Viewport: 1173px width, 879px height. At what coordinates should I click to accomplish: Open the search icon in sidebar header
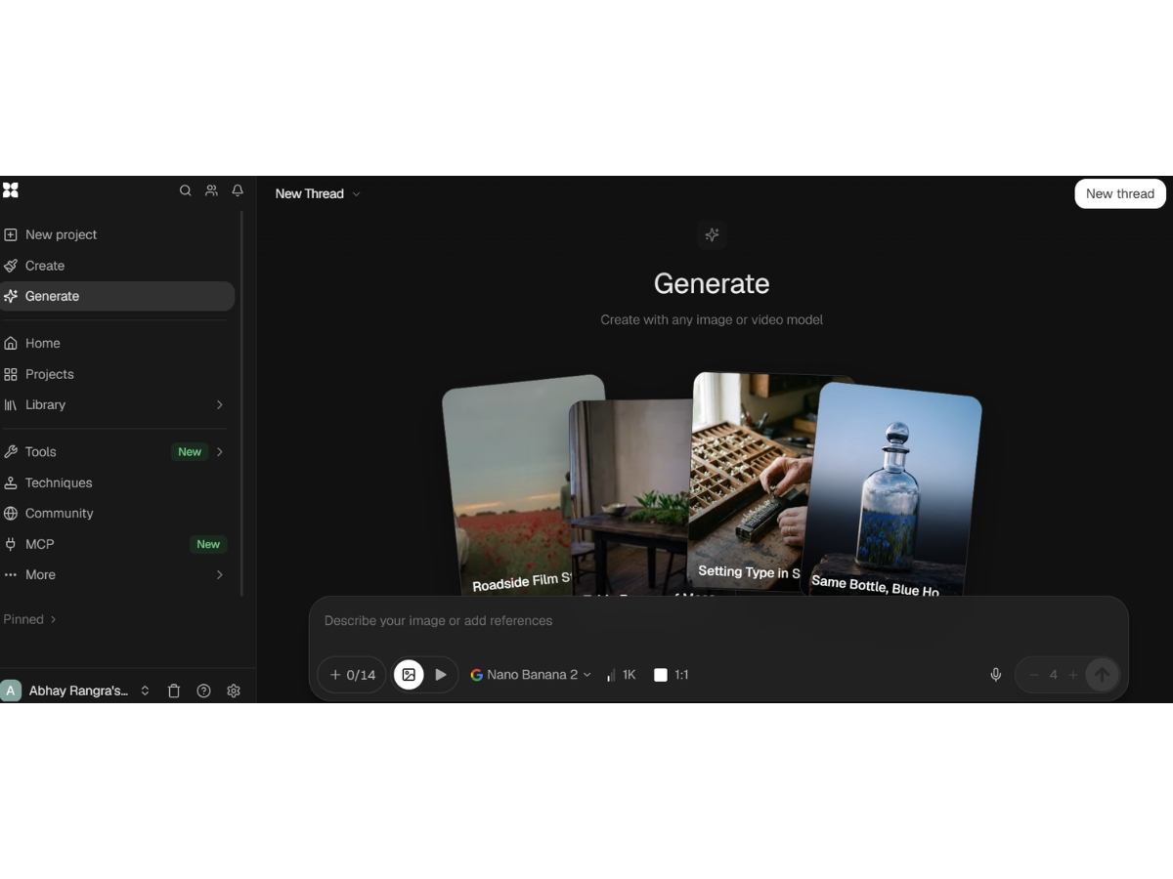(x=186, y=190)
